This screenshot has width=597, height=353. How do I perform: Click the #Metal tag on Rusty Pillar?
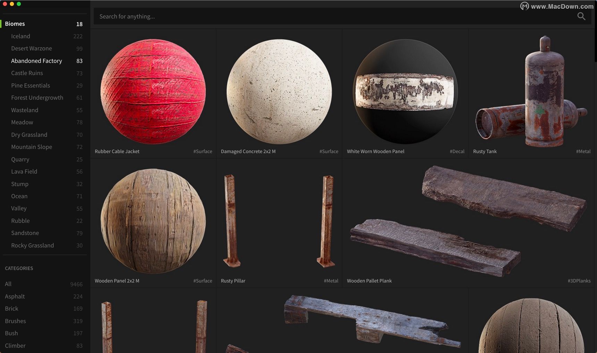tap(331, 281)
